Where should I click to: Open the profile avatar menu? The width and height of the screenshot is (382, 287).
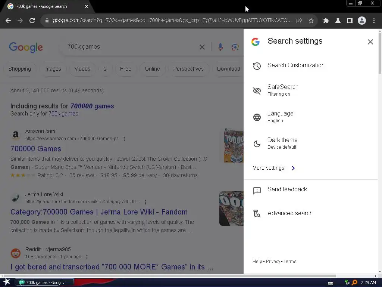click(362, 21)
